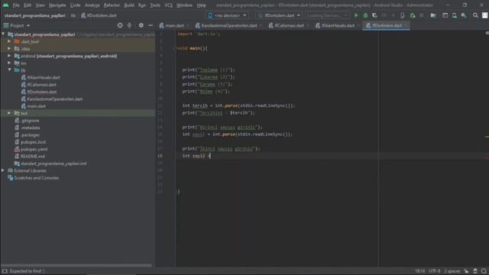Viewport: 489px width, 275px height.
Task: Close the IfDortislem.dart editor tab
Action: point(406,25)
